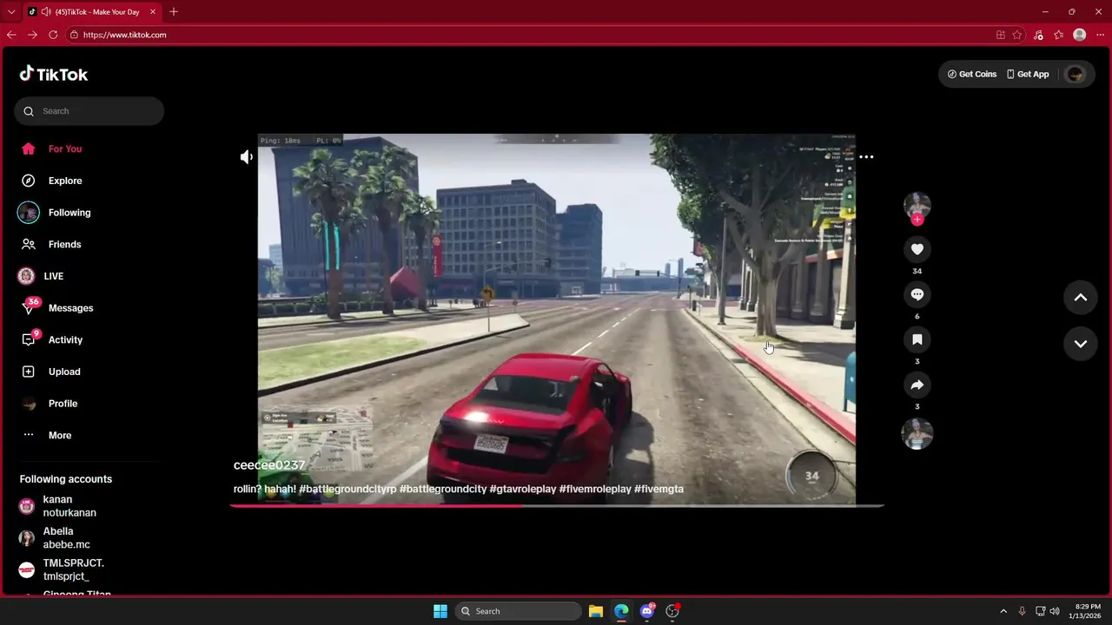Click the Get Coins button
The width and height of the screenshot is (1112, 625).
pyautogui.click(x=972, y=74)
